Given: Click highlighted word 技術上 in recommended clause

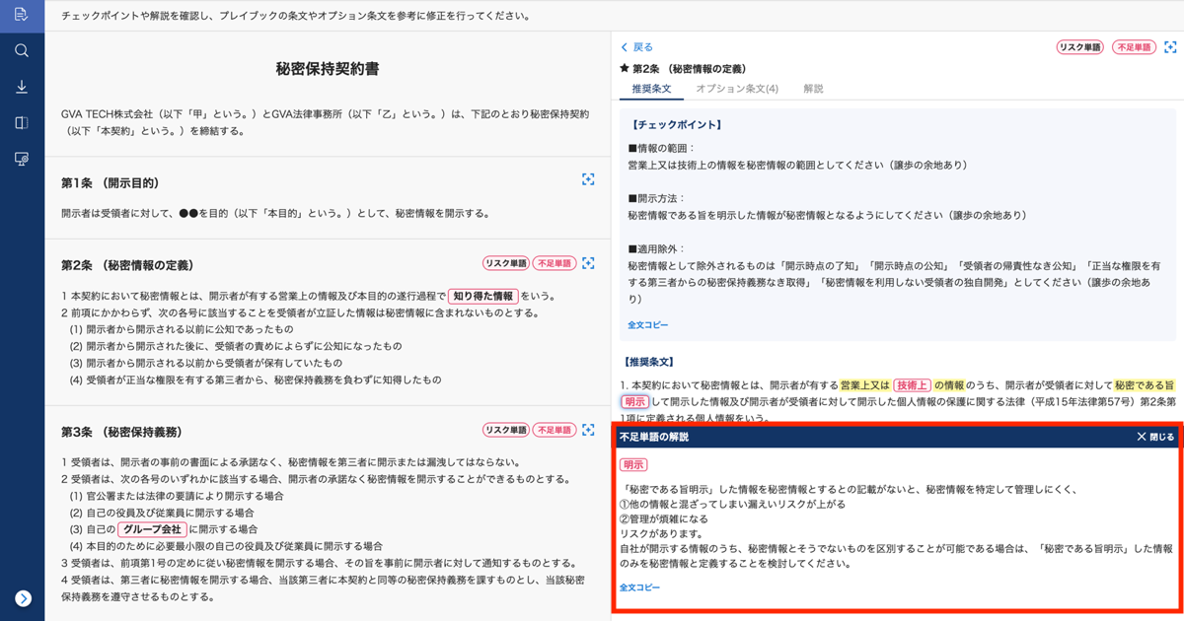Looking at the screenshot, I should (913, 385).
